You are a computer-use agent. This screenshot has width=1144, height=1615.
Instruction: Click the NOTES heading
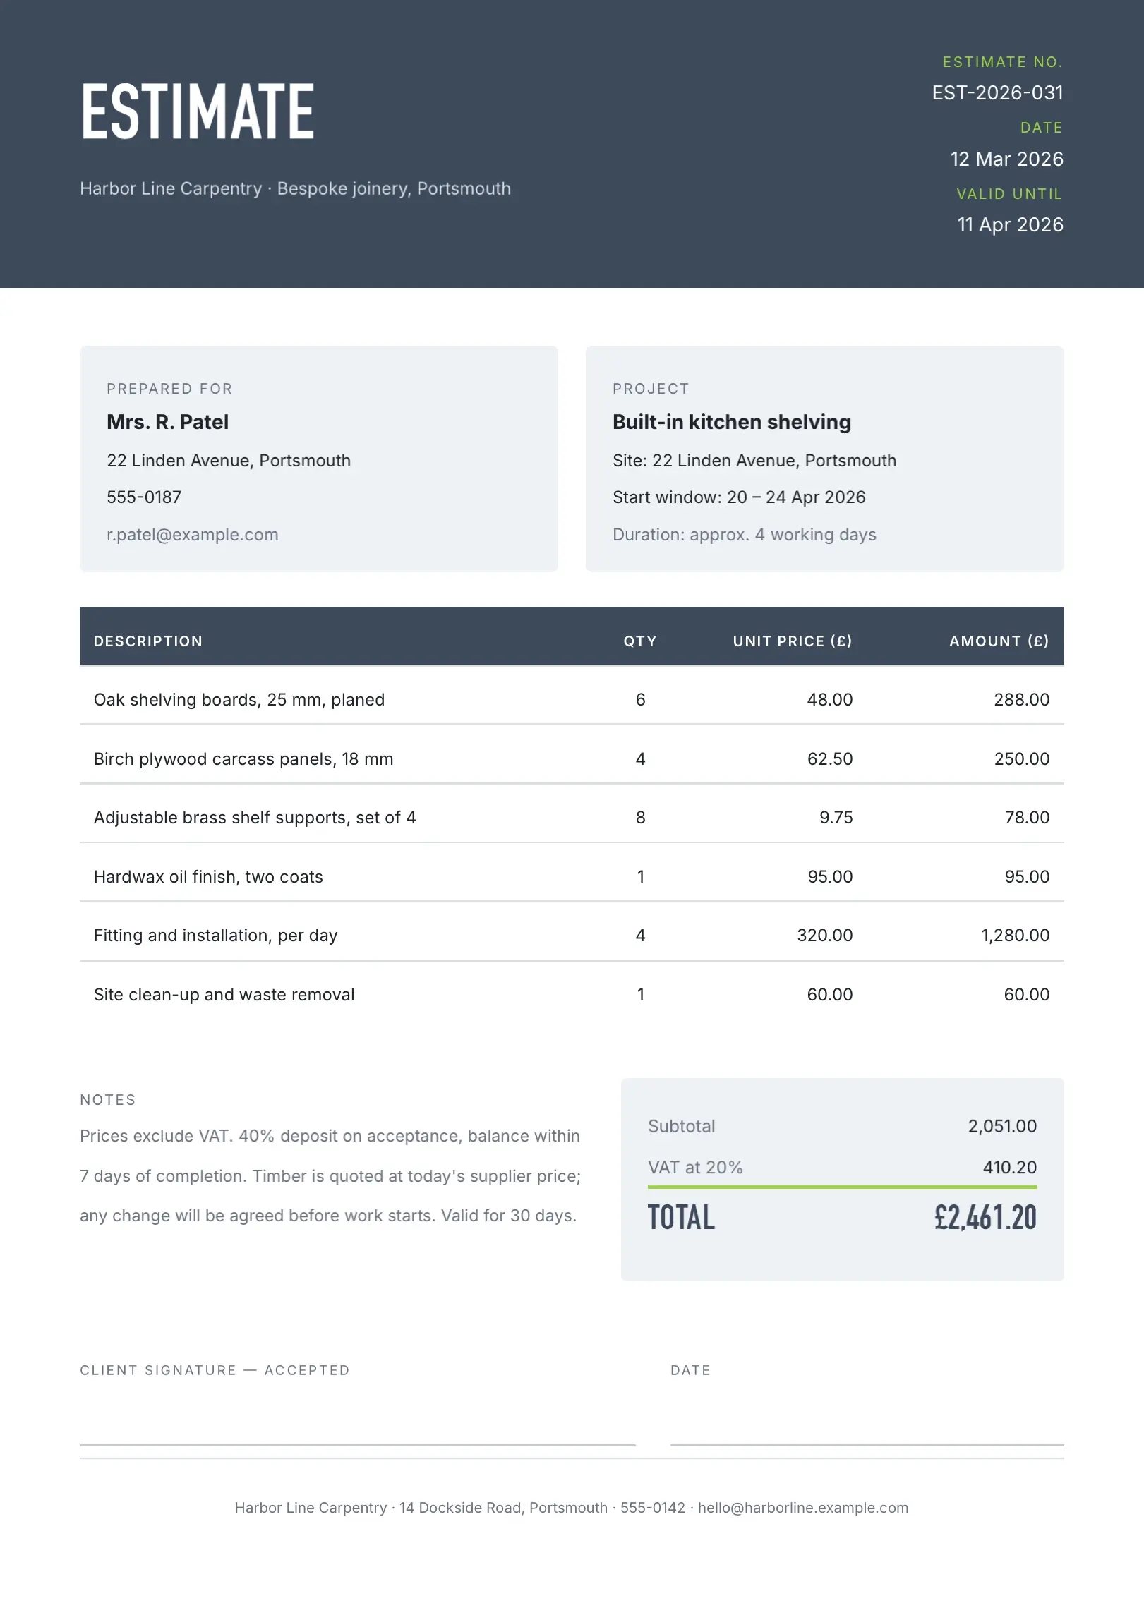tap(108, 1100)
